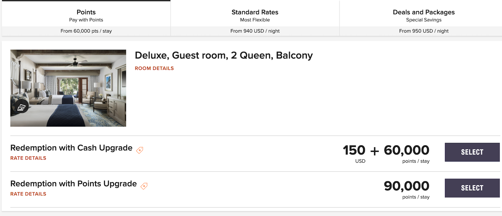Screen dimensions: 502x216
Task: Click the Pay with Points subtitle
Action: 86,19
